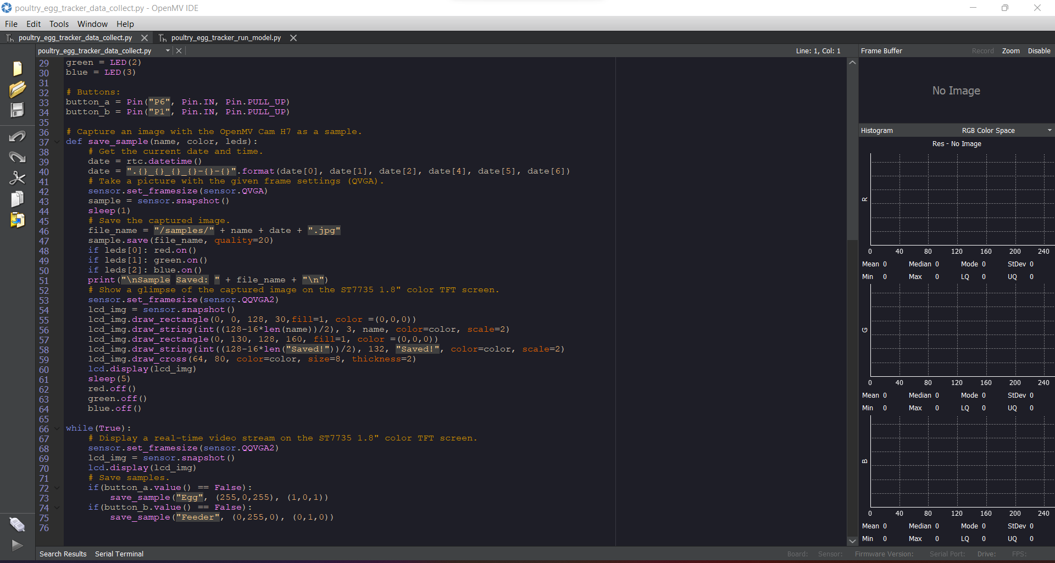Close the poultry_egg_tracker_run_model.py tab
The height and width of the screenshot is (563, 1055).
(x=293, y=37)
